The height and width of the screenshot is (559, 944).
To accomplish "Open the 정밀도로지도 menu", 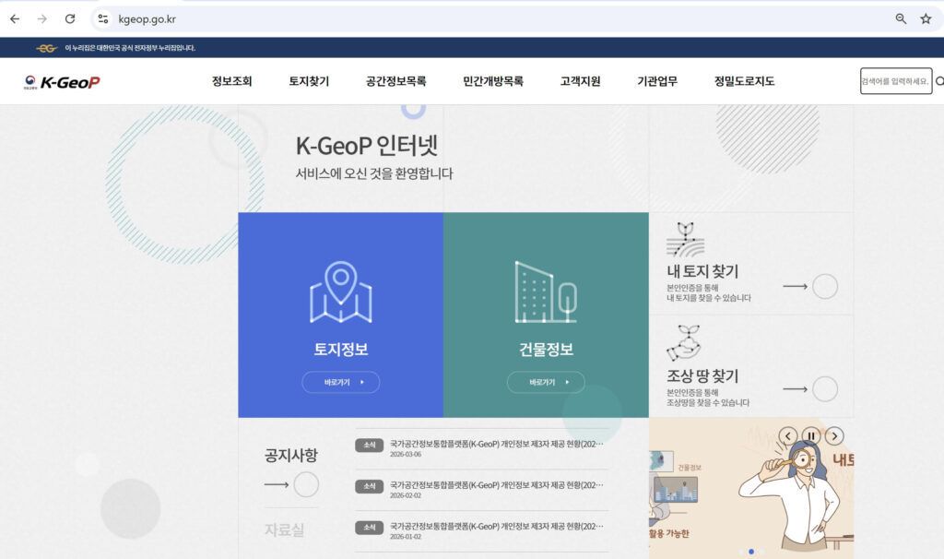I will pos(744,81).
